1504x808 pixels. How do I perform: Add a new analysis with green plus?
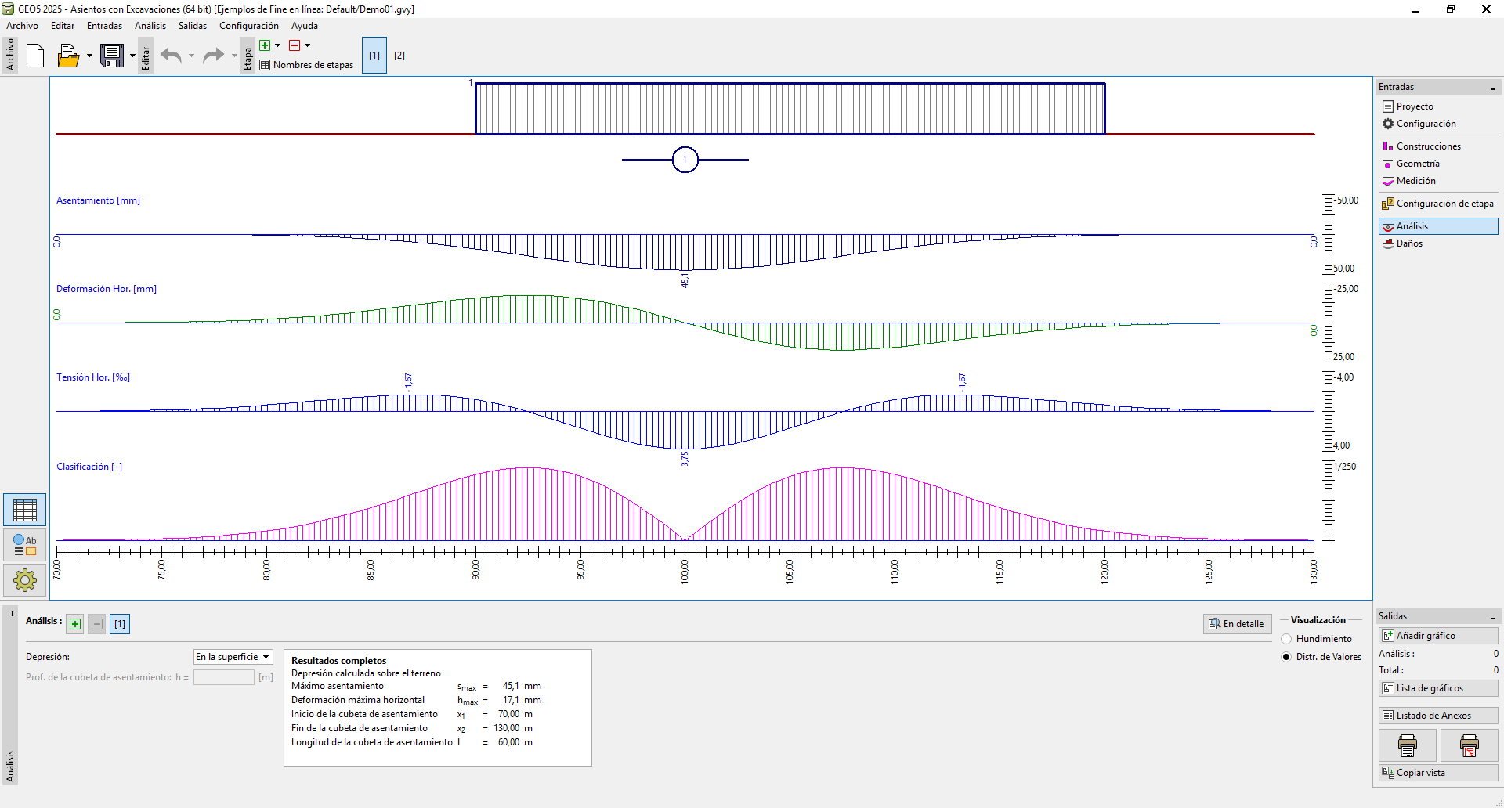pos(75,624)
